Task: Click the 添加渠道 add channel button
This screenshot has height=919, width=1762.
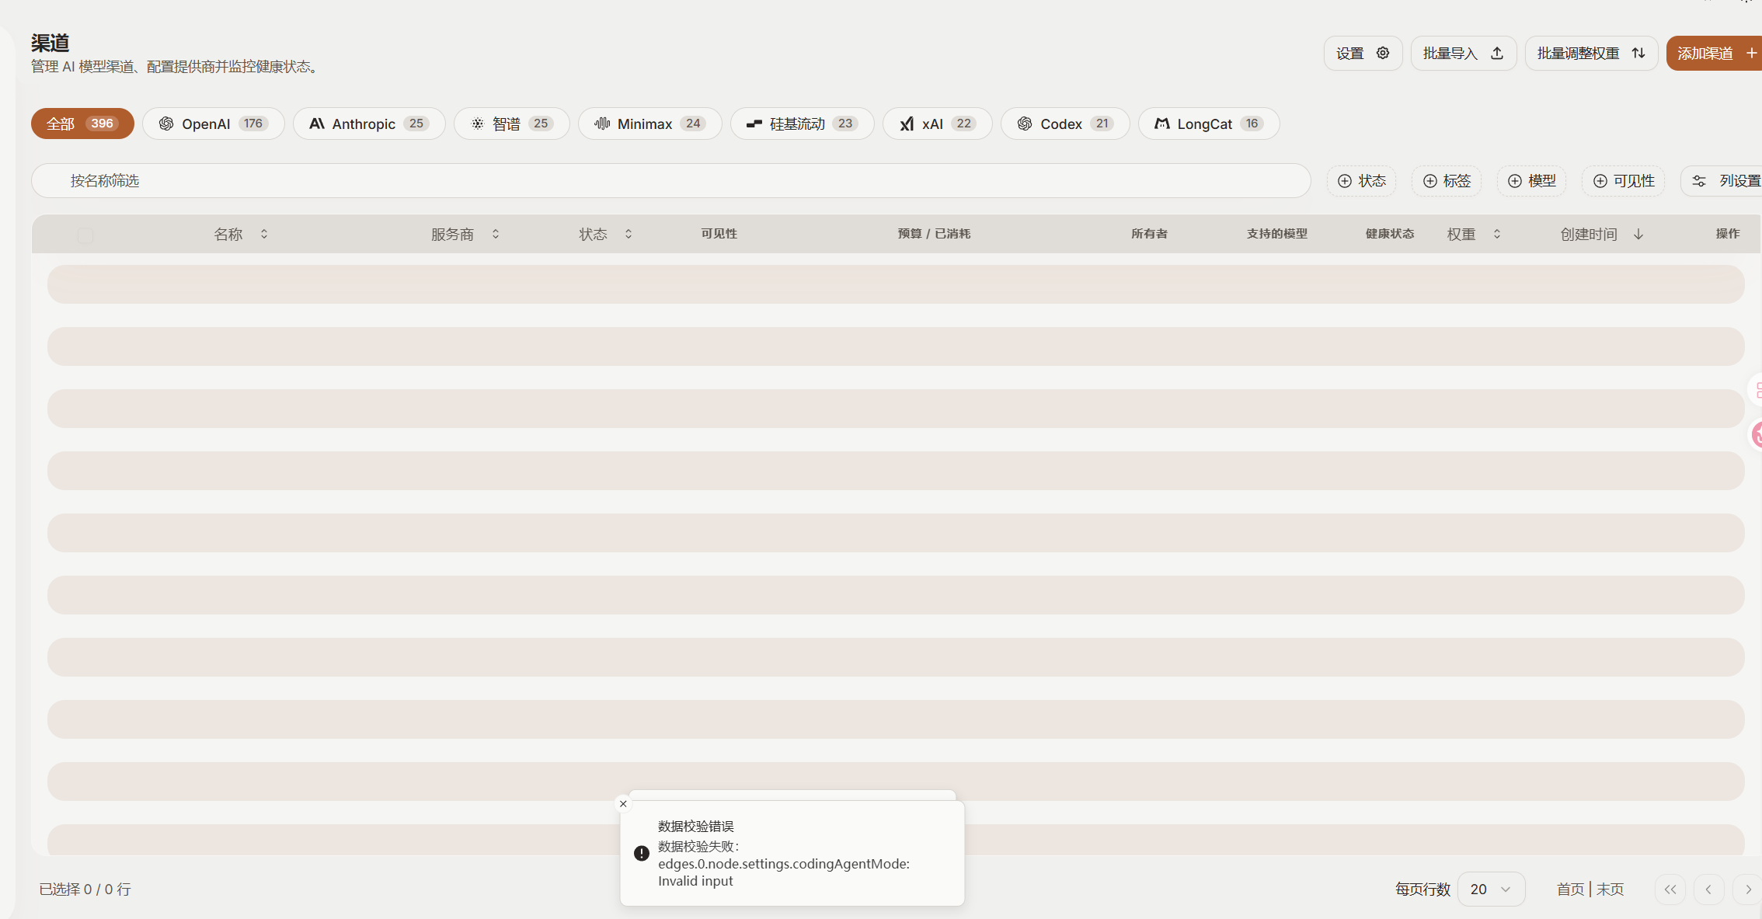Action: [1715, 54]
